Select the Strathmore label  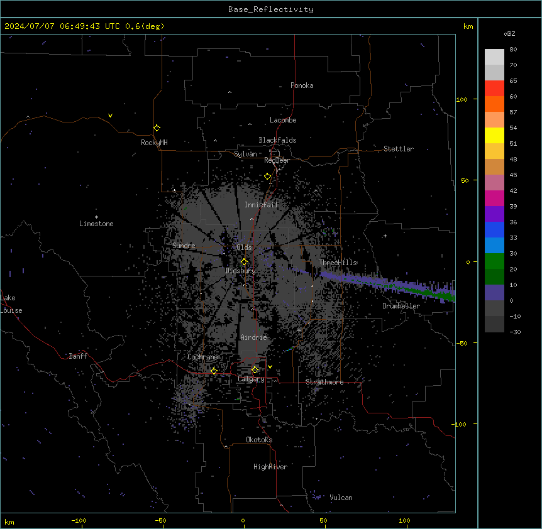point(324,382)
